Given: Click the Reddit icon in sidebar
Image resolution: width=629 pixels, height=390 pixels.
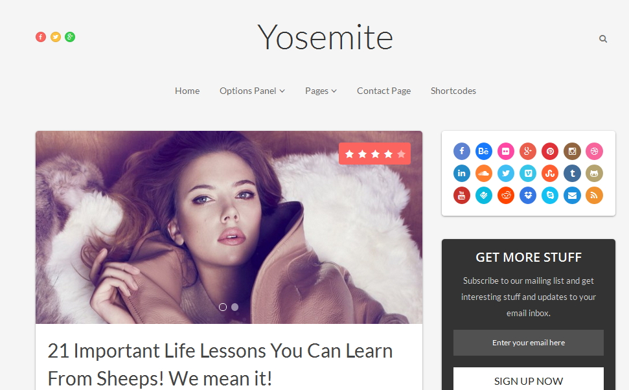Looking at the screenshot, I should (x=506, y=196).
